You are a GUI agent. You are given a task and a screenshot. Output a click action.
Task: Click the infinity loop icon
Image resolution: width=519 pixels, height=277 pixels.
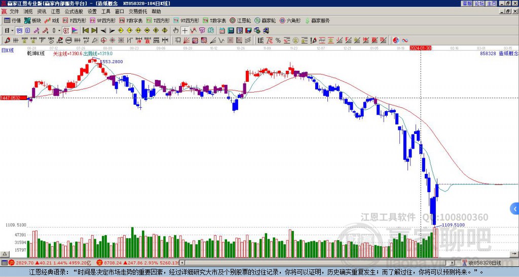coord(404,40)
